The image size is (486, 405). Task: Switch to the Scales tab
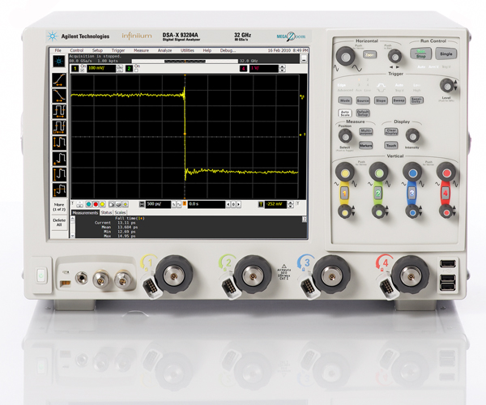coord(120,212)
